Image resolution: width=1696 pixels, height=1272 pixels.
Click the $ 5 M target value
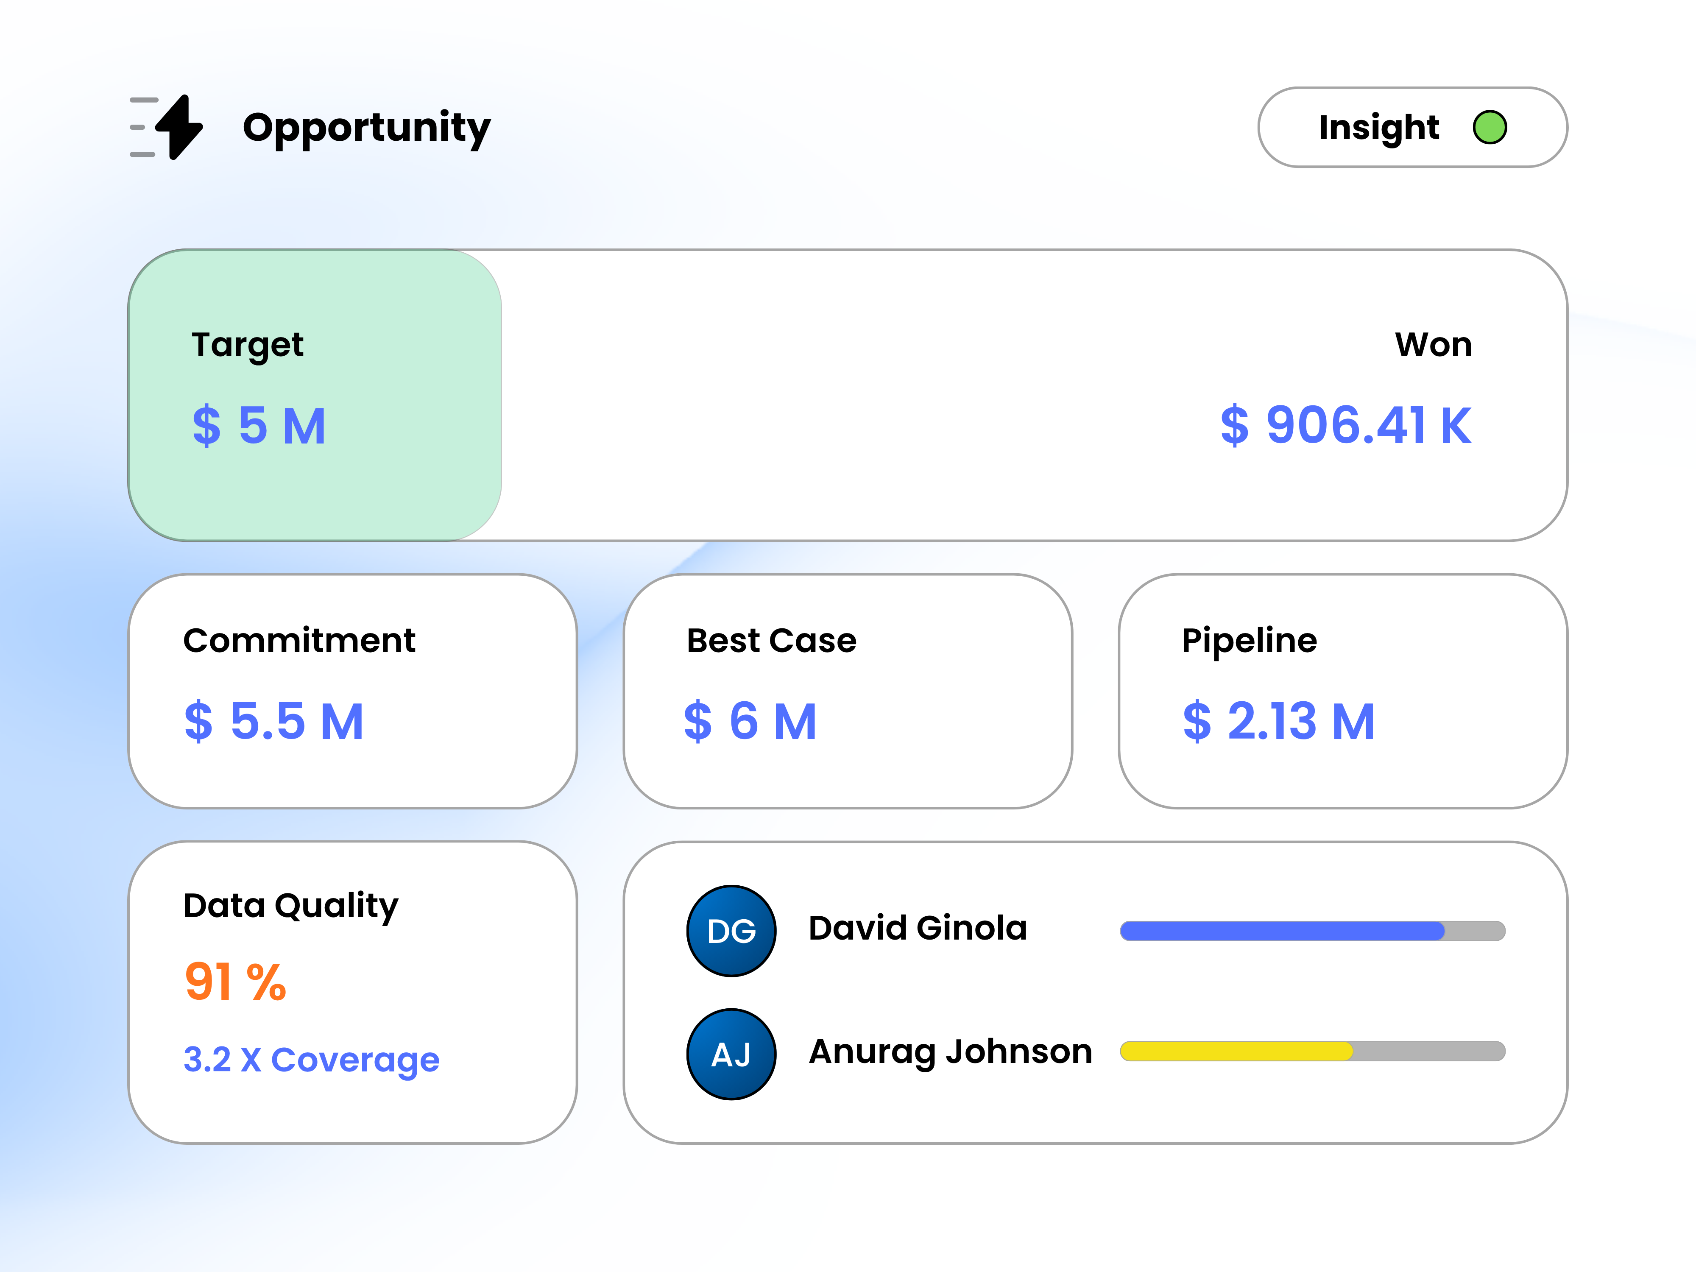coord(259,426)
